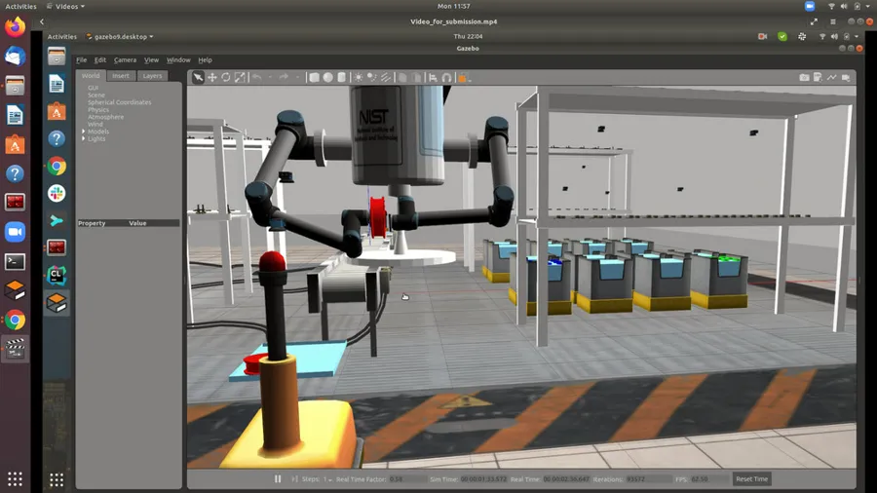Select Physics in the World tree

click(98, 109)
